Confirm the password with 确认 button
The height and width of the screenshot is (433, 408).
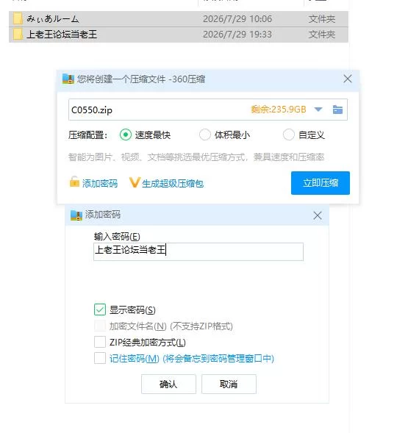coord(168,384)
